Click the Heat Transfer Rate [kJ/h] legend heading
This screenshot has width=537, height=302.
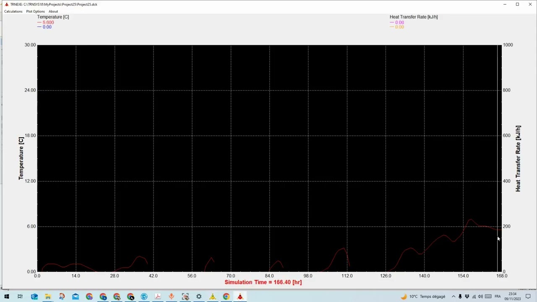coord(414,17)
